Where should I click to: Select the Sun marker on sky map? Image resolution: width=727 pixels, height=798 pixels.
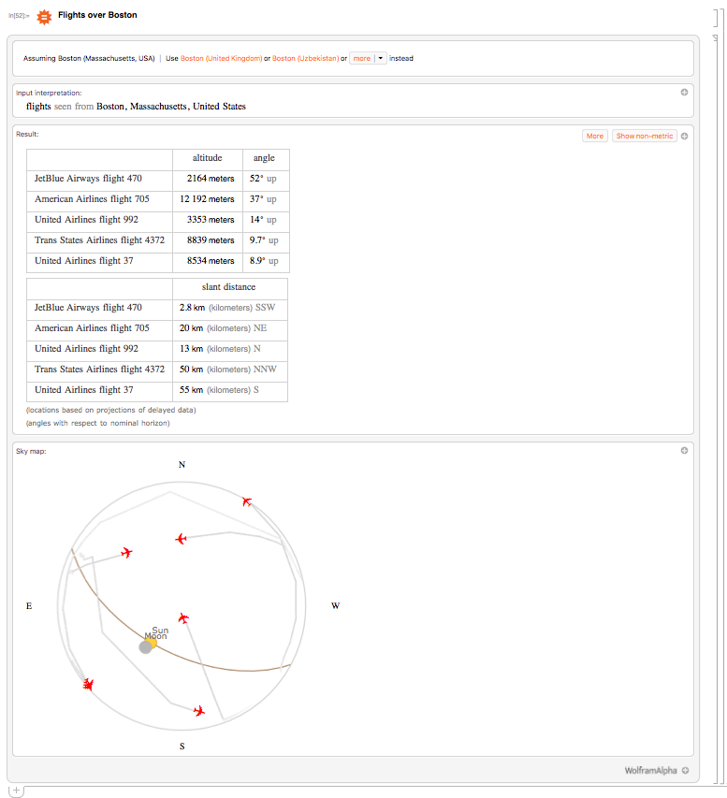[x=152, y=642]
